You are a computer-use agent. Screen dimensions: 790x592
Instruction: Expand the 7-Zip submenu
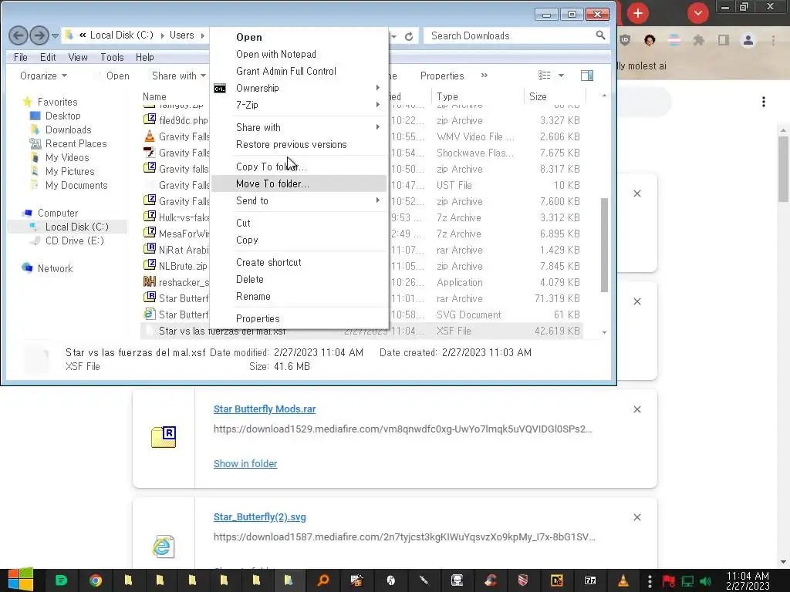pos(299,105)
